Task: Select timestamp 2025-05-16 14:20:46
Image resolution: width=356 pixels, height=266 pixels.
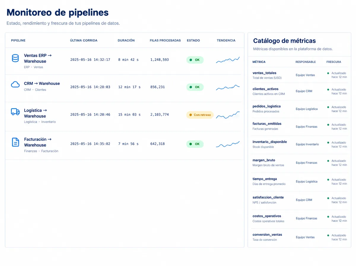Action: [90, 115]
